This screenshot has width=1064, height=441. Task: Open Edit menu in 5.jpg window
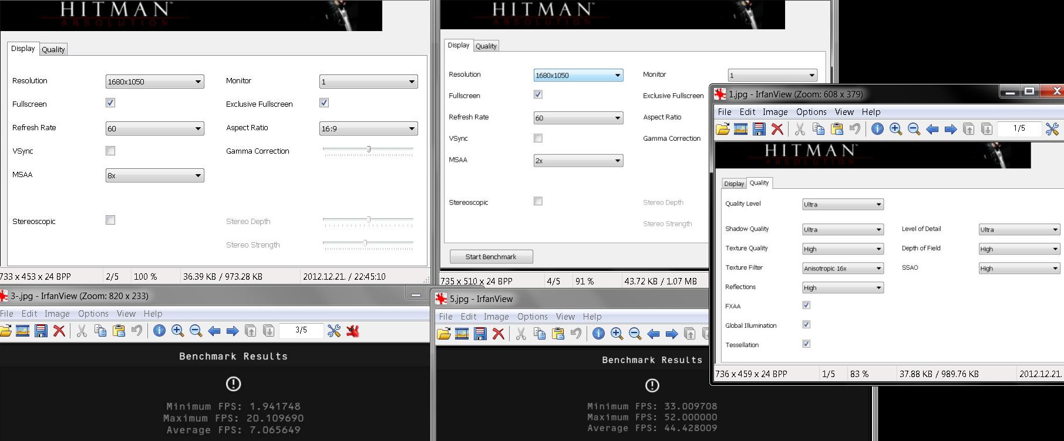click(x=469, y=317)
